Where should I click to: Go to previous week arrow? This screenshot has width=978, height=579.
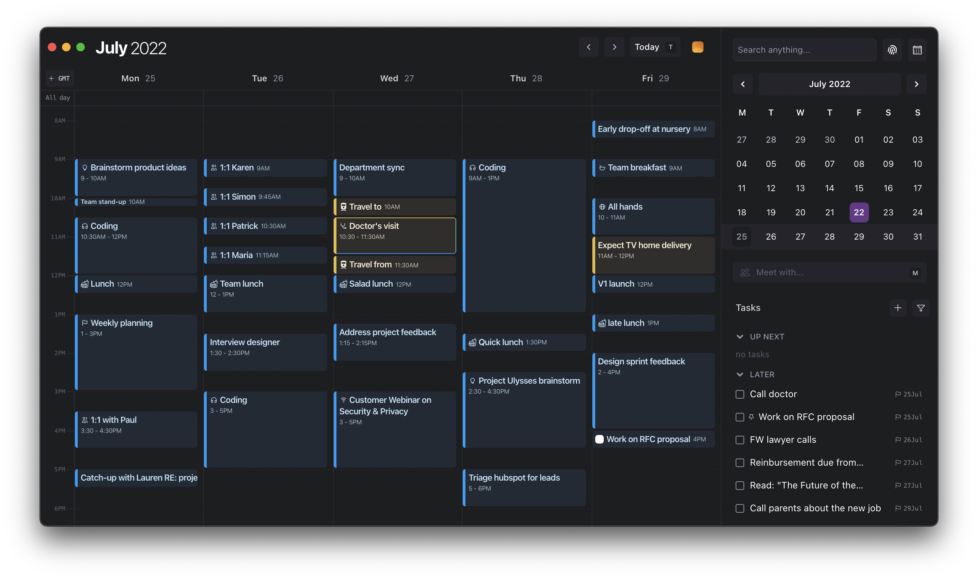tap(588, 47)
